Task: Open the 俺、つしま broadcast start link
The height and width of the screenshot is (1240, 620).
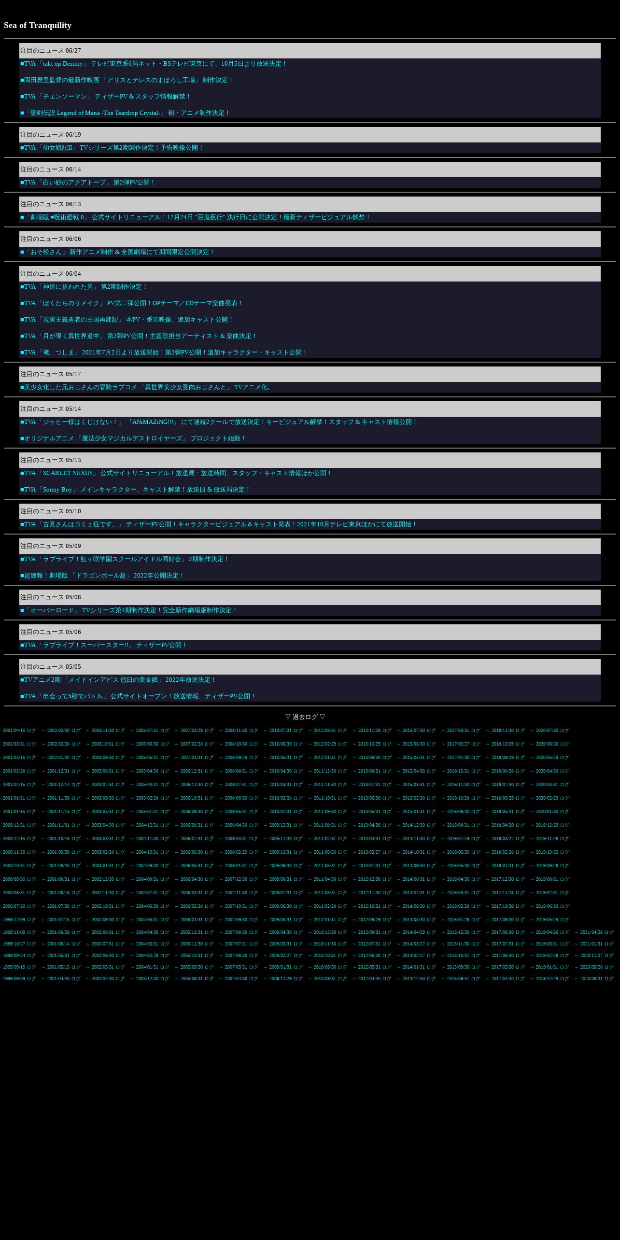Action: [x=164, y=352]
